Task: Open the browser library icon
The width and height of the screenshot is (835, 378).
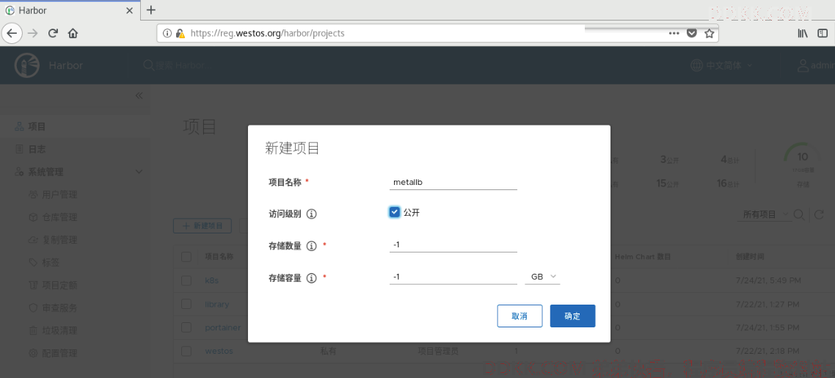Action: 803,33
